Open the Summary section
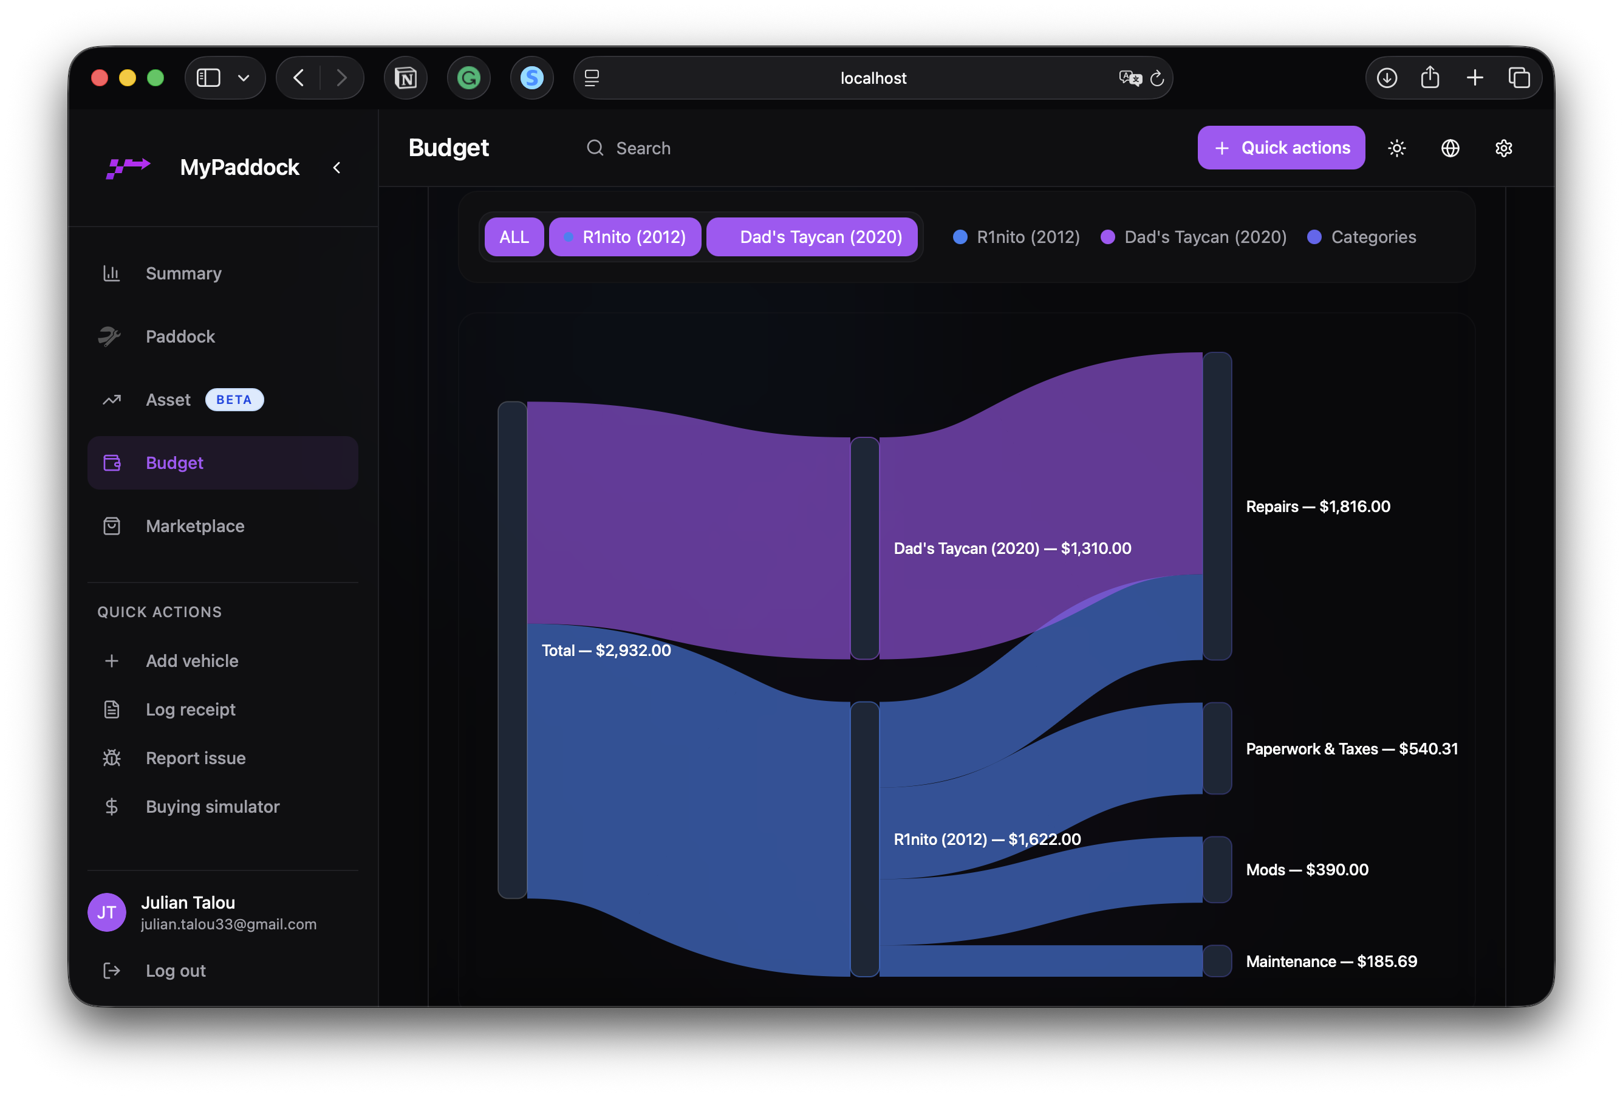The image size is (1623, 1097). pyautogui.click(x=183, y=273)
